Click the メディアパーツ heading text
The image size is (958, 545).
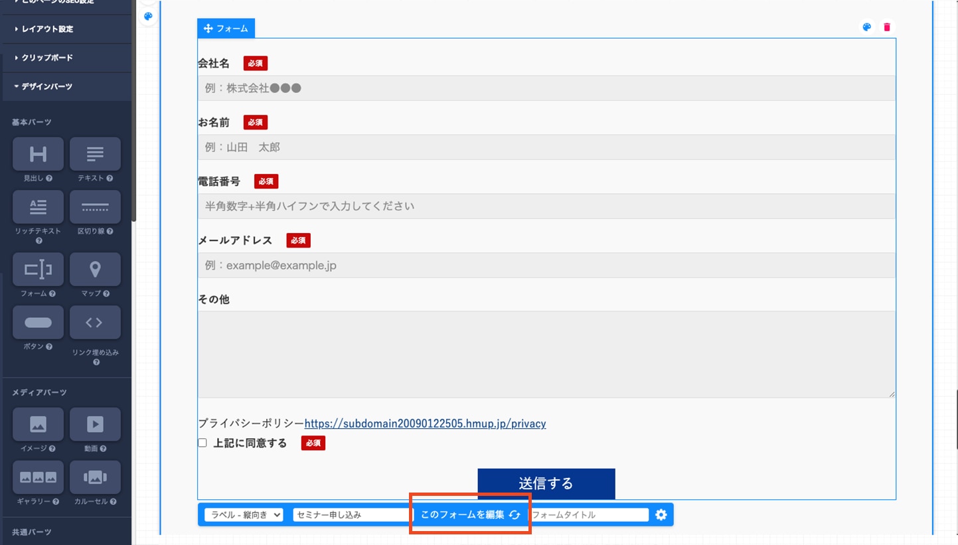pyautogui.click(x=39, y=392)
